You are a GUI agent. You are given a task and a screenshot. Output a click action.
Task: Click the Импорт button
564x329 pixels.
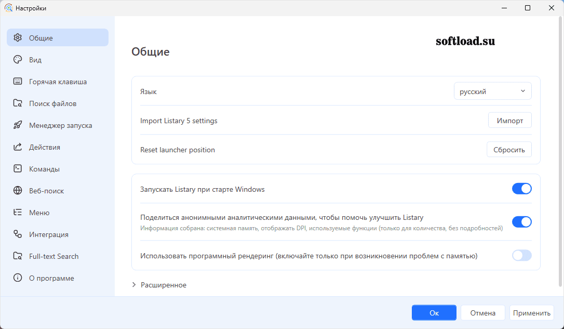[509, 120]
